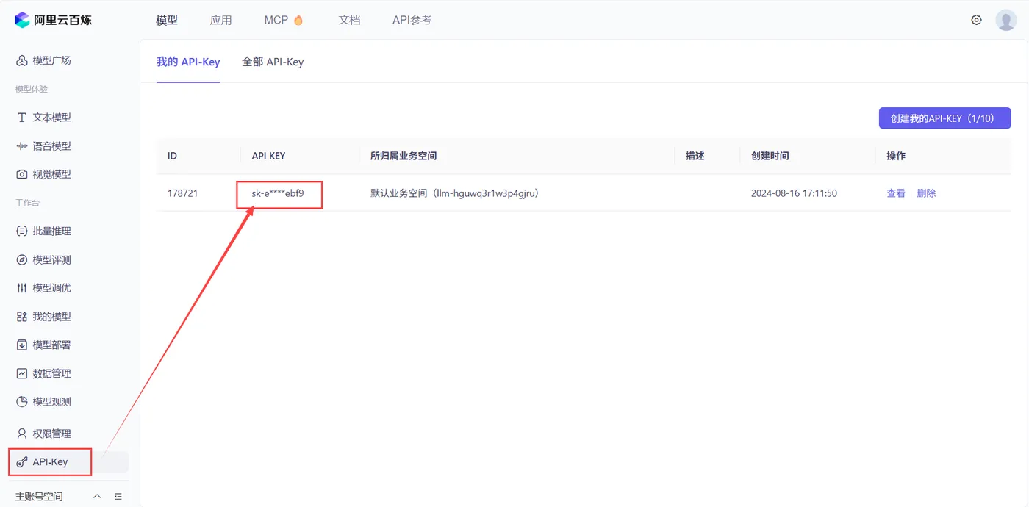This screenshot has width=1029, height=507.
Task: Click the settings gear icon at top right
Action: tap(976, 20)
